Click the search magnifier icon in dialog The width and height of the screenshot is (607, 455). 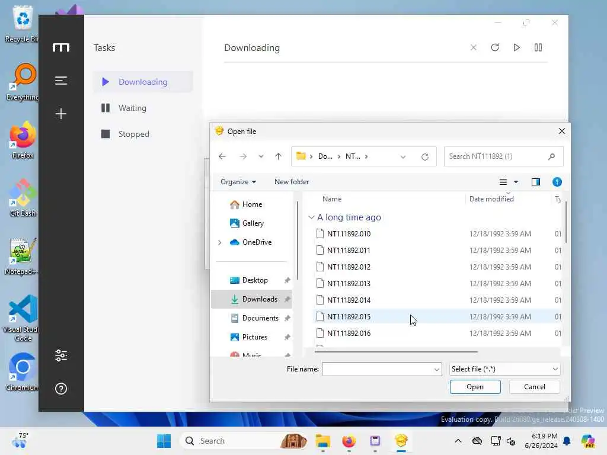[x=552, y=156]
